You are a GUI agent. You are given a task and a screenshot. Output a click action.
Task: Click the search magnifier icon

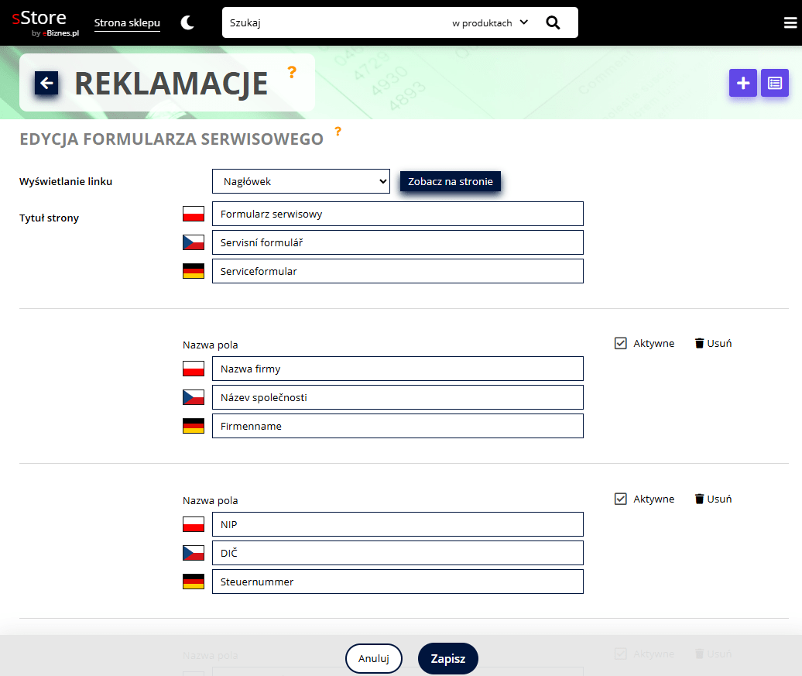tap(553, 23)
